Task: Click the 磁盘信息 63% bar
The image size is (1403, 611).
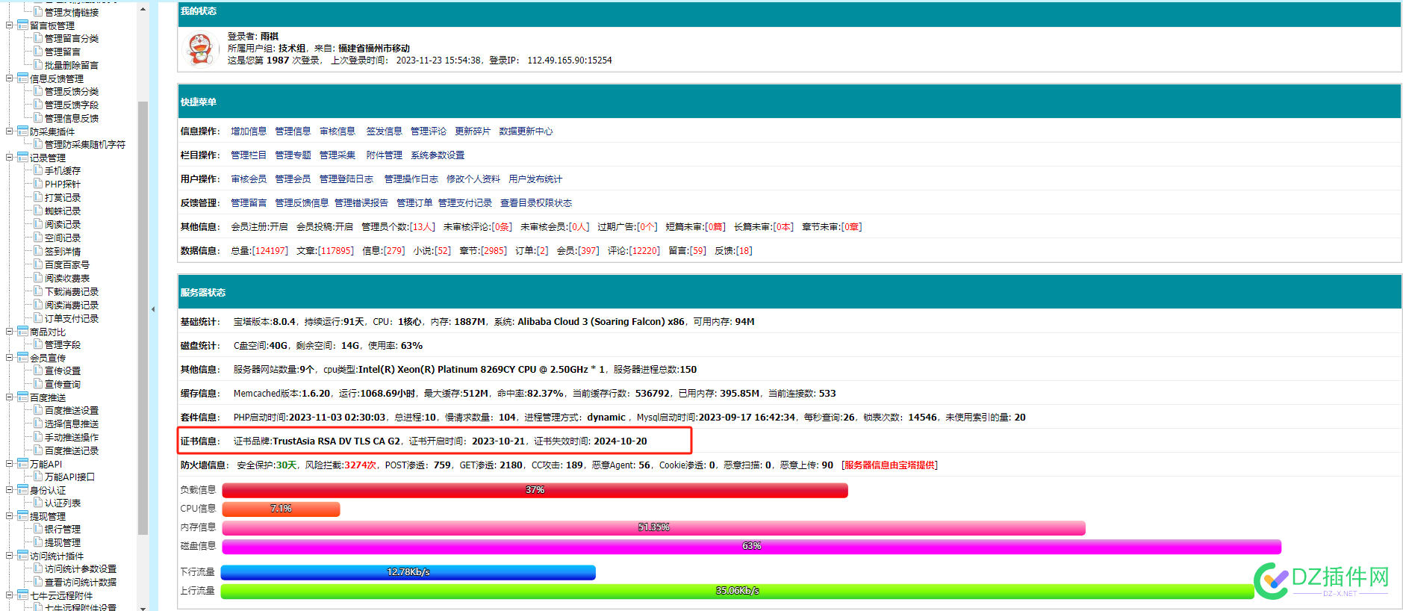Action: tap(751, 546)
